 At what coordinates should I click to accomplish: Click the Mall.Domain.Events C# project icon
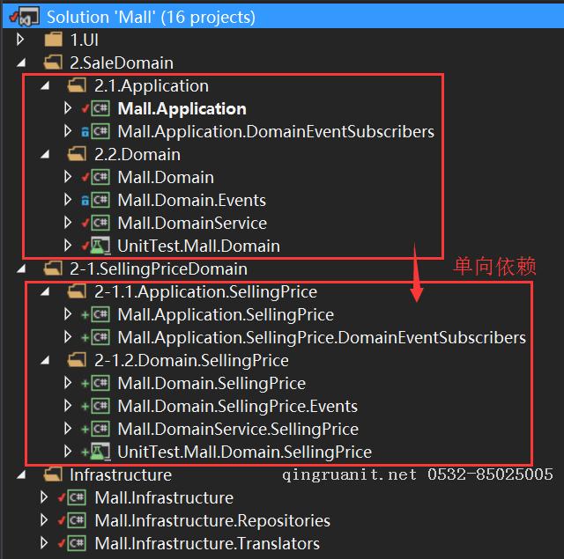(x=100, y=200)
